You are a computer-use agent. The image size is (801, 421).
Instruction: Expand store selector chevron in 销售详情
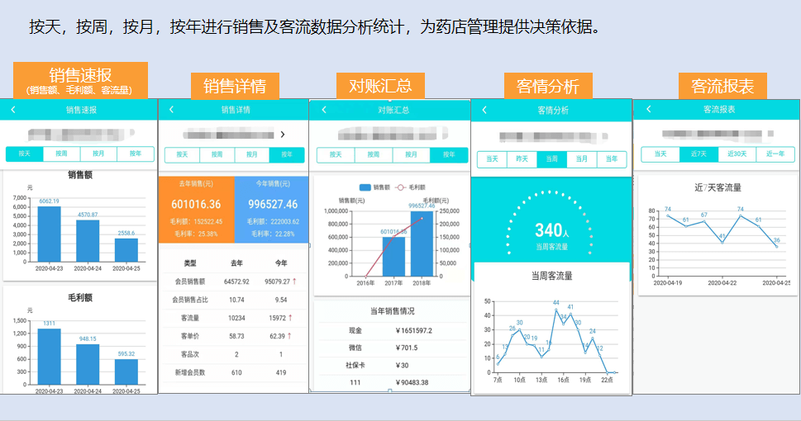tap(283, 134)
